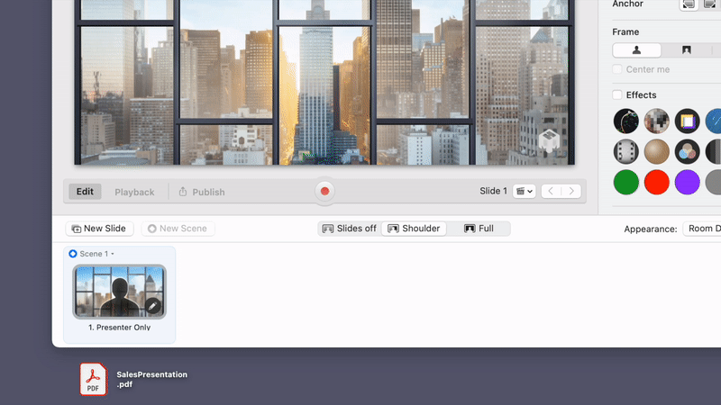Viewport: 721px width, 405px height.
Task: Add a New Slide
Action: 99,229
